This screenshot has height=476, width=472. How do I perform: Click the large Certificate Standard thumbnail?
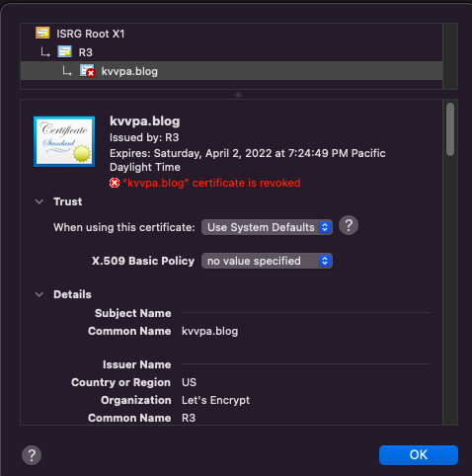(64, 141)
